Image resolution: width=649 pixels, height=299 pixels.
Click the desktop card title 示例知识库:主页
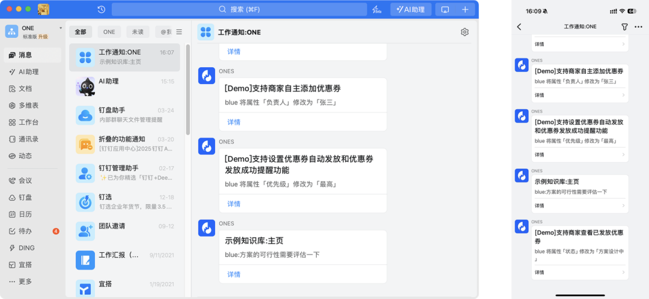point(254,241)
